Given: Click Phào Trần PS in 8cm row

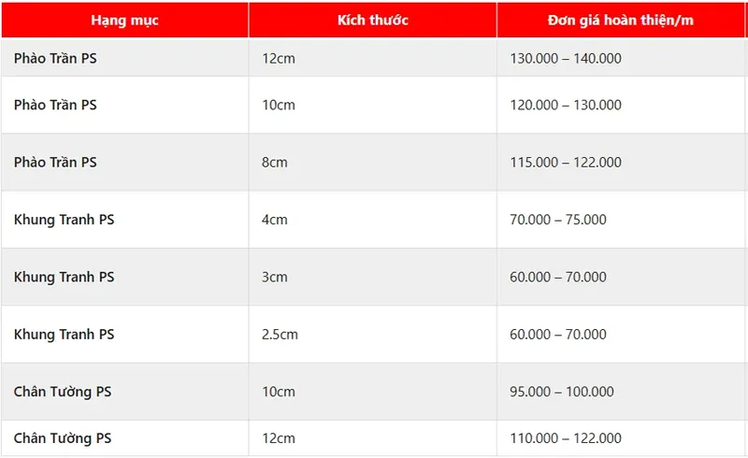Looking at the screenshot, I should coord(55,163).
